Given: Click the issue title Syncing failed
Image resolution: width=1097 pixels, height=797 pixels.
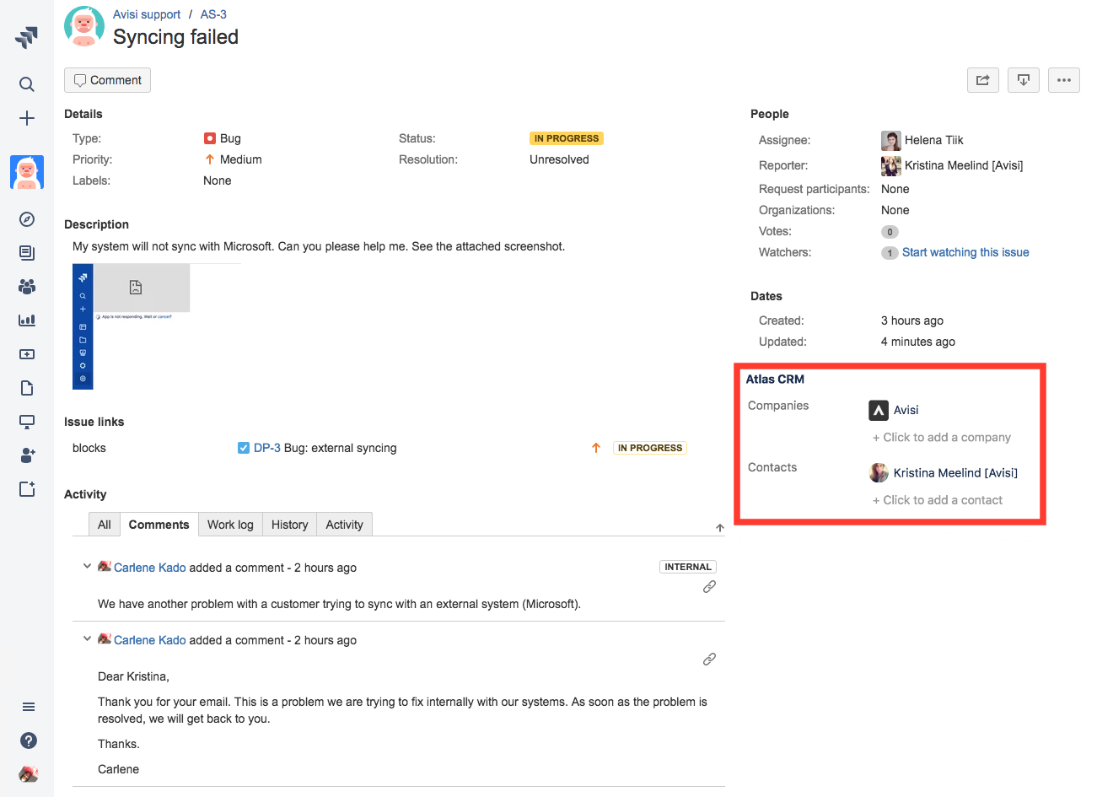Looking at the screenshot, I should 175,37.
